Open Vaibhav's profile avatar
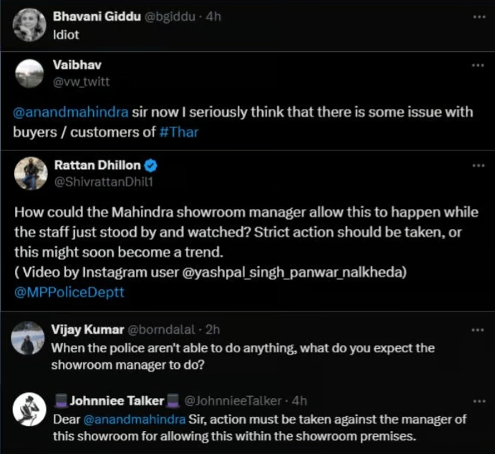Viewport: 495px width, 454px height. (x=30, y=74)
